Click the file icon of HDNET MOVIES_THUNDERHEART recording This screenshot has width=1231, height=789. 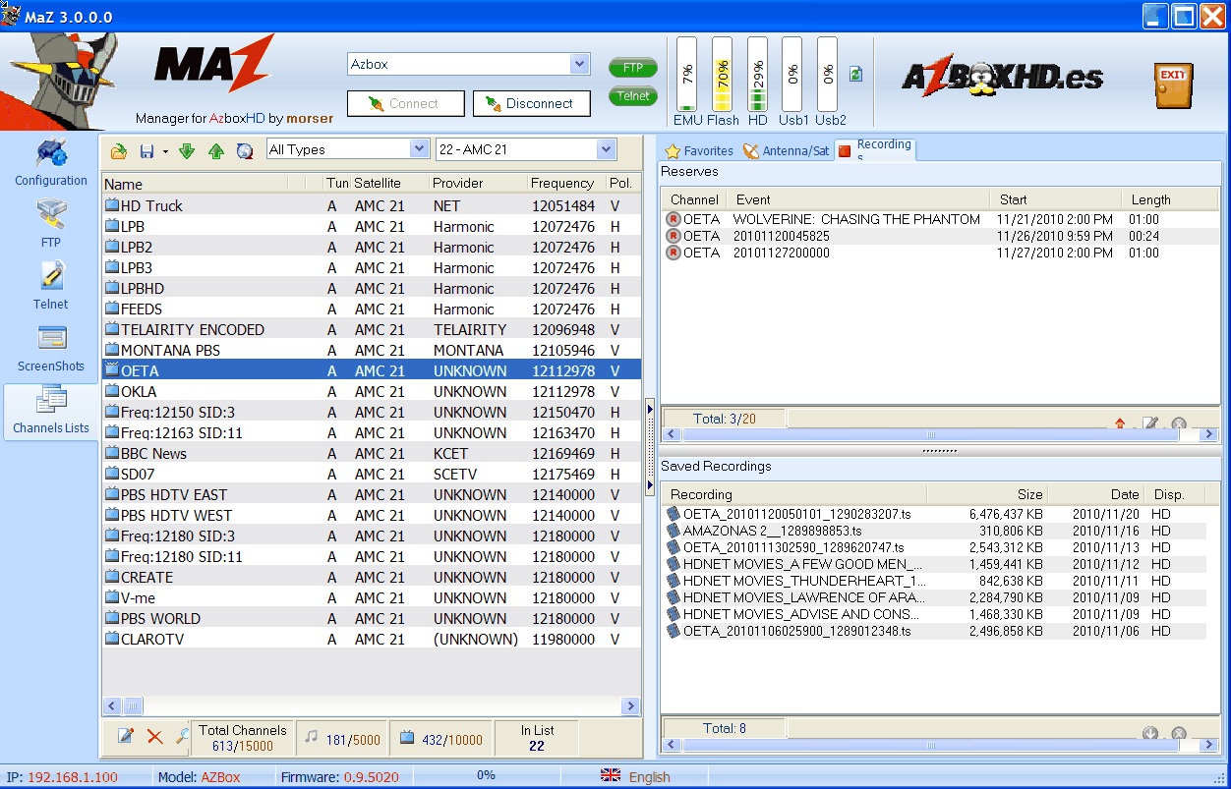[674, 581]
